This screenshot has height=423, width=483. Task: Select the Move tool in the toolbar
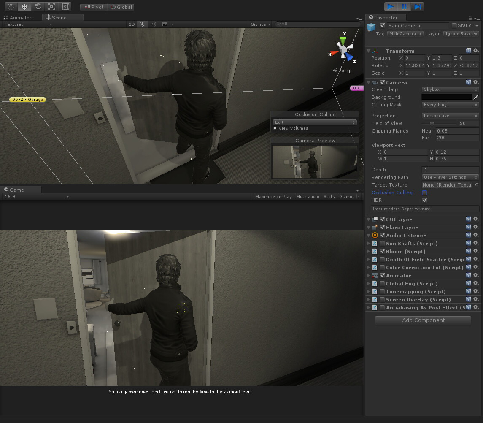pos(24,6)
